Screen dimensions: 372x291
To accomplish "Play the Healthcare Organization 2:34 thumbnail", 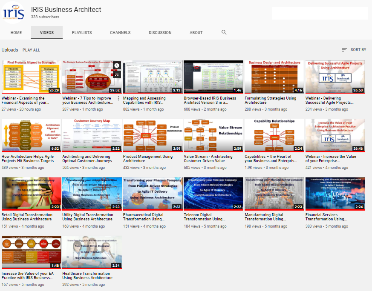I will (x=92, y=252).
